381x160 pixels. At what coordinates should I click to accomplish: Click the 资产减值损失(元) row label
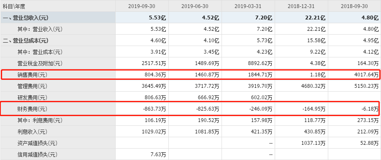[37, 143]
